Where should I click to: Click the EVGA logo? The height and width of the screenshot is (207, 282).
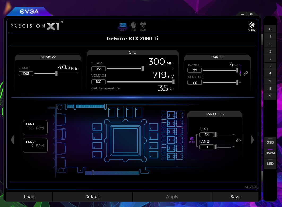(x=29, y=11)
